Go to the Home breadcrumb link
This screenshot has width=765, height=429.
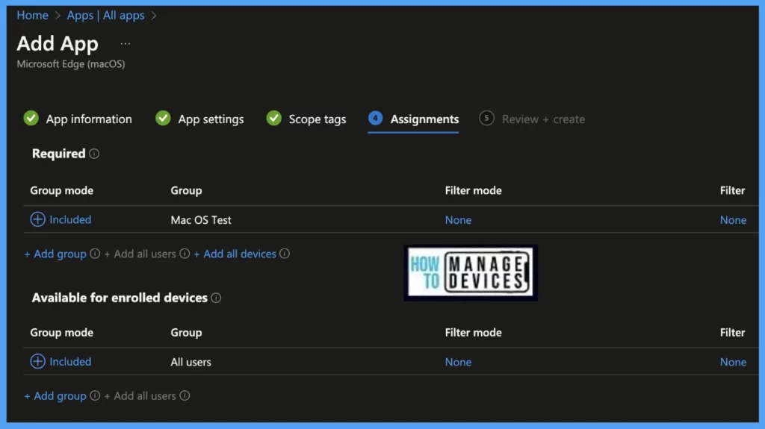tap(32, 15)
